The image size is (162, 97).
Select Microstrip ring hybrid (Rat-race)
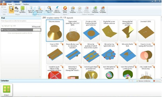click(110, 53)
